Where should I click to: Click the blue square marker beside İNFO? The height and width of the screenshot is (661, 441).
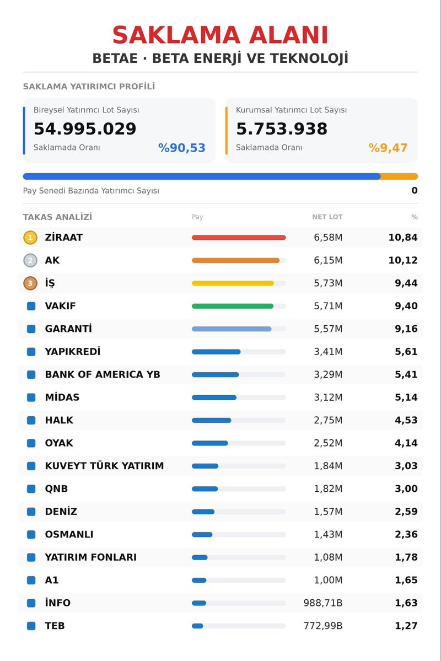[x=31, y=603]
